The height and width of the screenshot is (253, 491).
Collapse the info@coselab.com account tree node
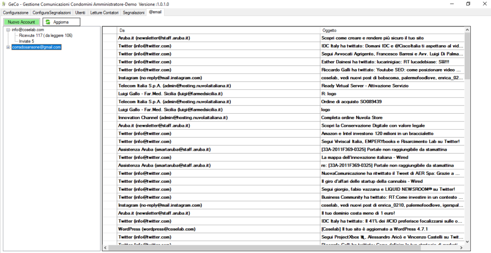click(8, 30)
